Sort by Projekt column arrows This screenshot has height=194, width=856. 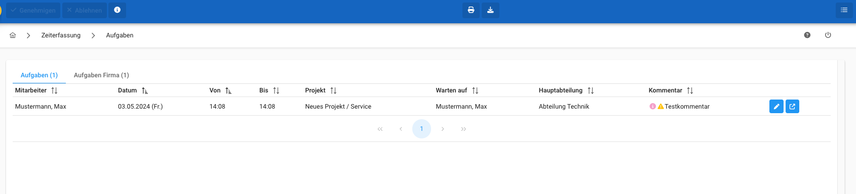[333, 90]
